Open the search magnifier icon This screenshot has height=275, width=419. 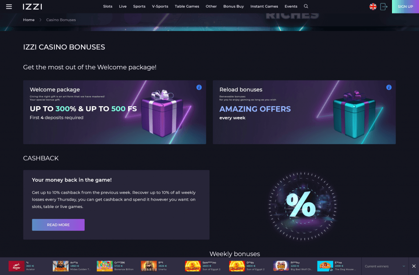pos(306,6)
